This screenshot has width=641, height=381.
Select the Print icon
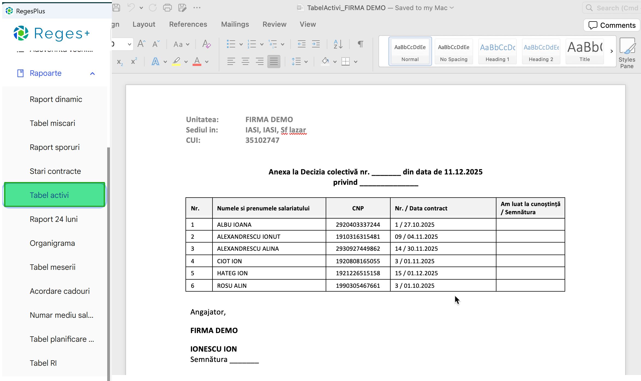167,7
